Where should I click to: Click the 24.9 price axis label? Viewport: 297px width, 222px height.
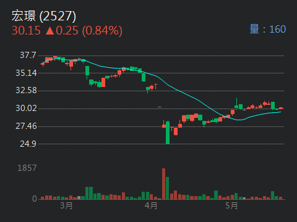tap(28, 144)
